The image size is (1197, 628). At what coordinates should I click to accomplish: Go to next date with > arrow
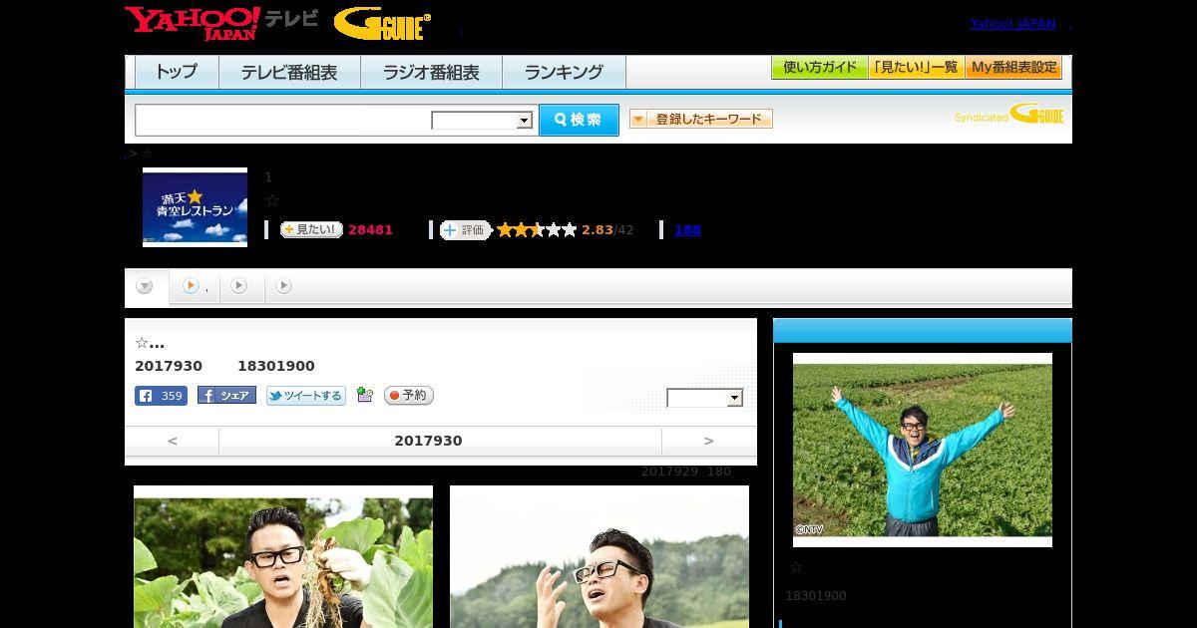coord(709,441)
